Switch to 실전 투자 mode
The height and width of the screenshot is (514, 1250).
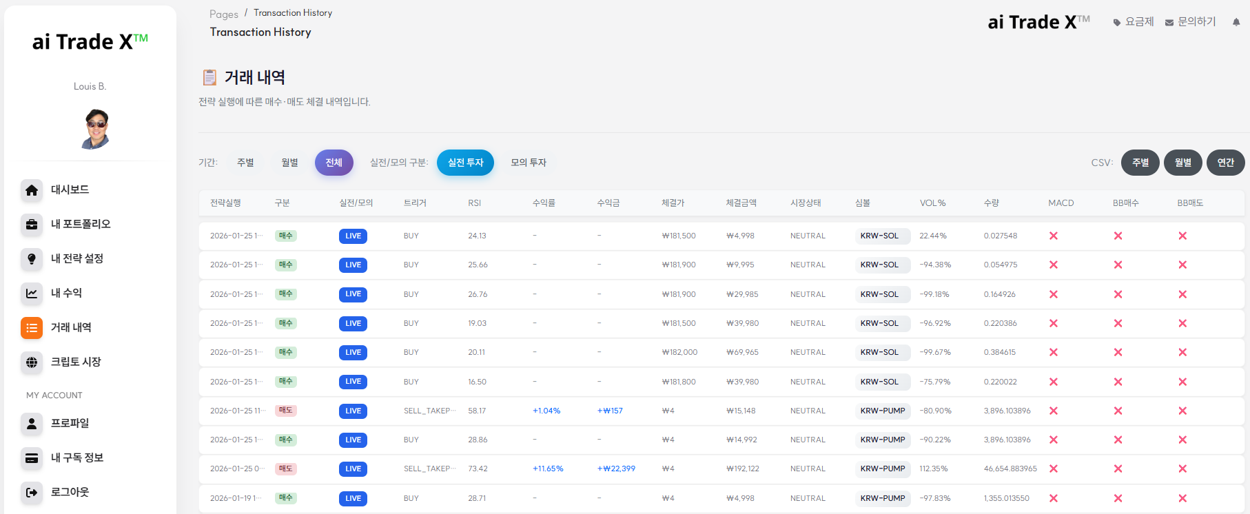465,163
